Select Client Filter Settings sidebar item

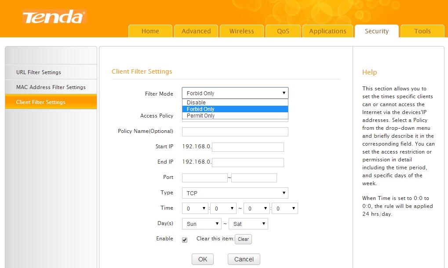point(51,102)
